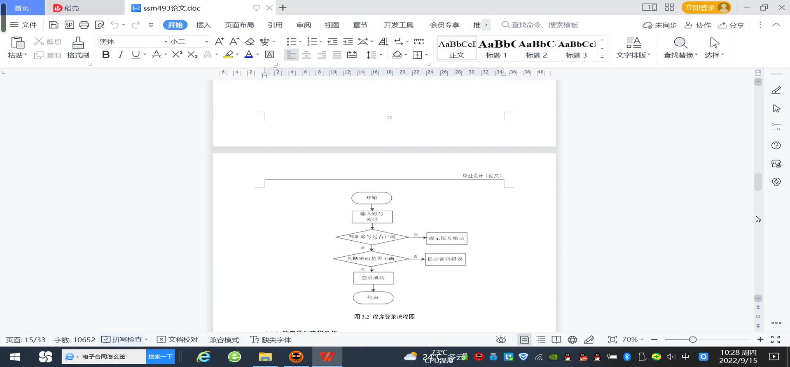Expand the styles gallery arrow
The height and width of the screenshot is (367, 790).
tap(602, 57)
